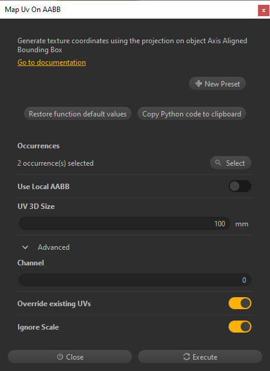The height and width of the screenshot is (371, 270).
Task: Open the occurrences Select picker
Action: 230,163
